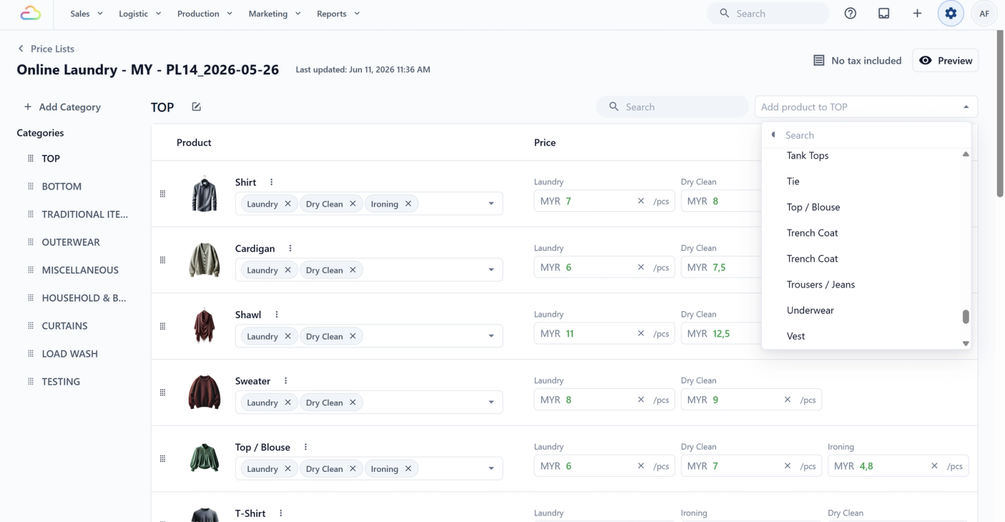Click the Cardigan product thumbnail

point(205,260)
